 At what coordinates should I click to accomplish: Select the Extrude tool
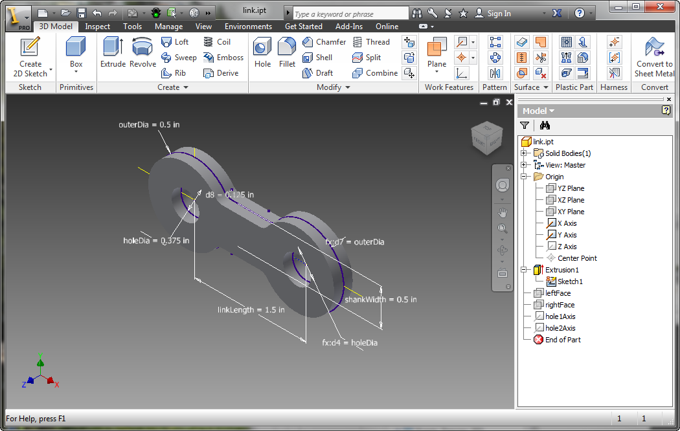[x=113, y=52]
